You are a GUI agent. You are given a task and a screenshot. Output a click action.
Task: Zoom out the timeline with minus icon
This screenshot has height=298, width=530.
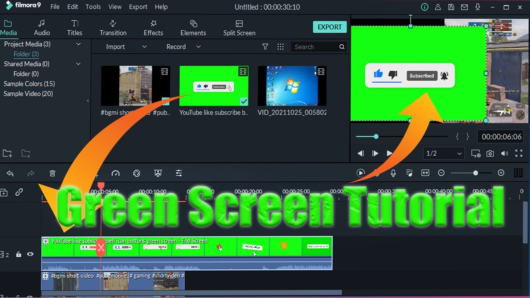[441, 173]
